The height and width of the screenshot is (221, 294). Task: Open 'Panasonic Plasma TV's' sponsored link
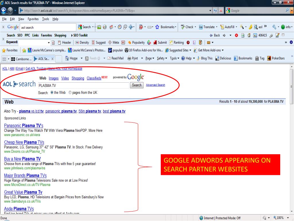click(24, 125)
